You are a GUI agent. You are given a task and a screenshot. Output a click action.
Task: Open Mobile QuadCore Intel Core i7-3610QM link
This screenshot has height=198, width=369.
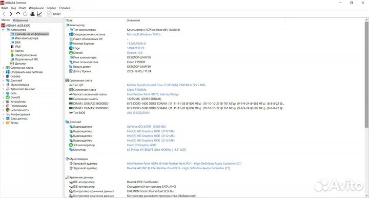(166, 85)
